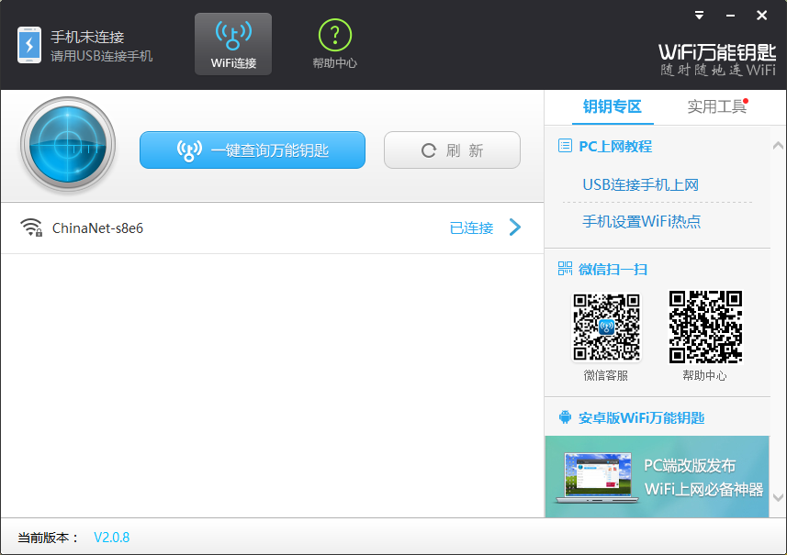The image size is (787, 555).
Task: Click the secured WiFi signal icon for ChinaNet-s8e6
Action: [31, 228]
